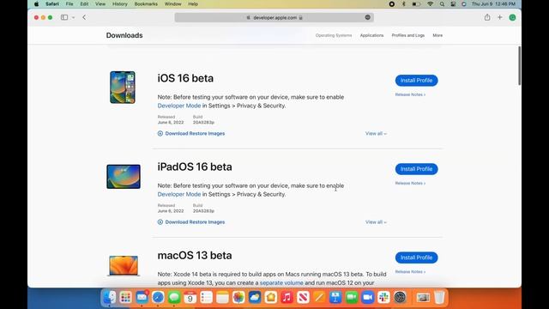This screenshot has width=549, height=309.
Task: Open Music from the Dock
Action: [287, 298]
